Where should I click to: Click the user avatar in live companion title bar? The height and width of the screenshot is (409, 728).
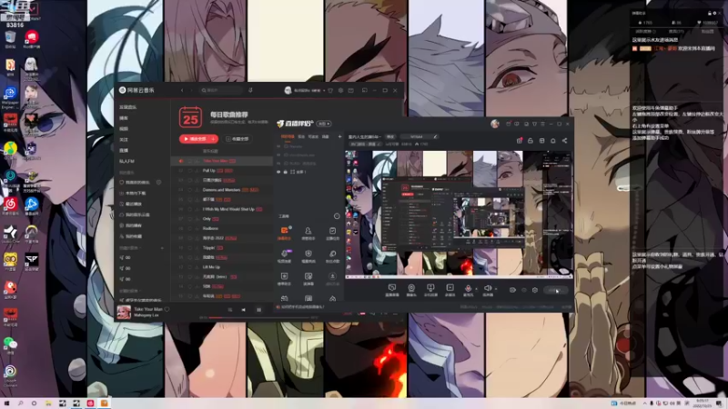[495, 124]
